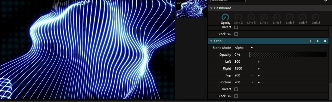Toggle the upper Black BG checkbox above Crop

(x=236, y=34)
